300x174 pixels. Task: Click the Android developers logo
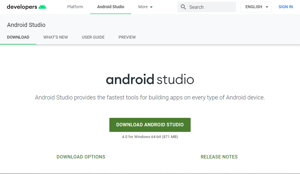[x=26, y=7]
